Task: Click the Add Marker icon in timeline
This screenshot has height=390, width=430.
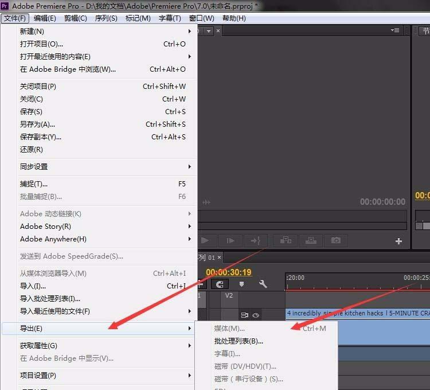Action: point(241,284)
